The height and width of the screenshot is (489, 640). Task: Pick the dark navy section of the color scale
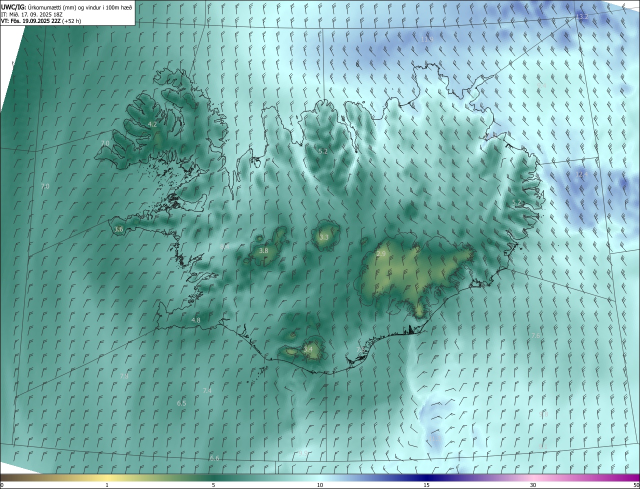point(426,477)
